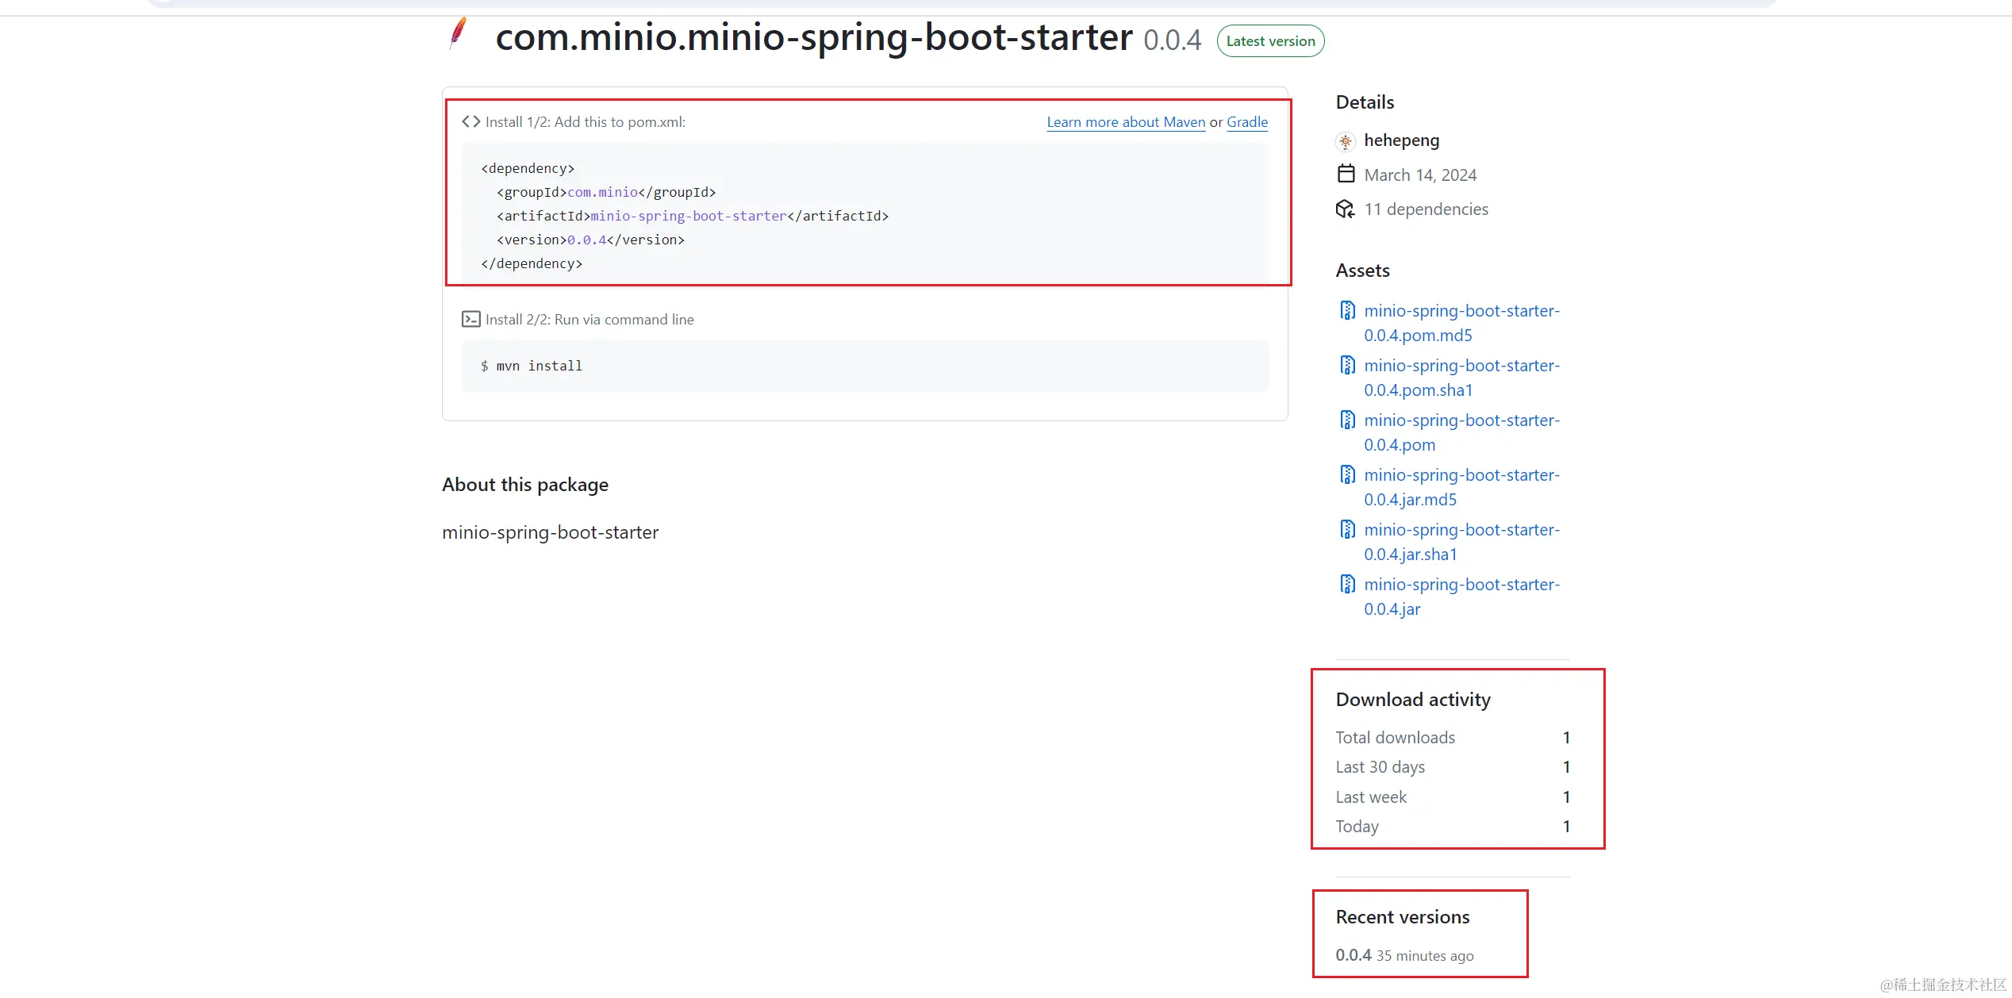Image resolution: width=2012 pixels, height=998 pixels.
Task: Click the dependencies package icon
Action: pyautogui.click(x=1345, y=209)
